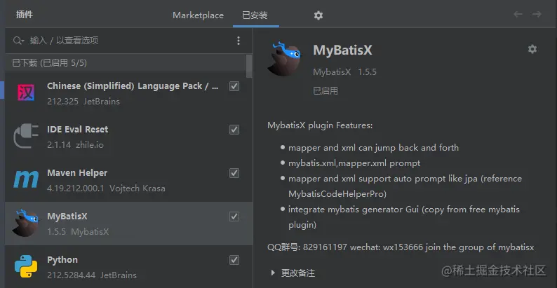
Task: Select MyBatisX plugin name in list
Action: 67,217
